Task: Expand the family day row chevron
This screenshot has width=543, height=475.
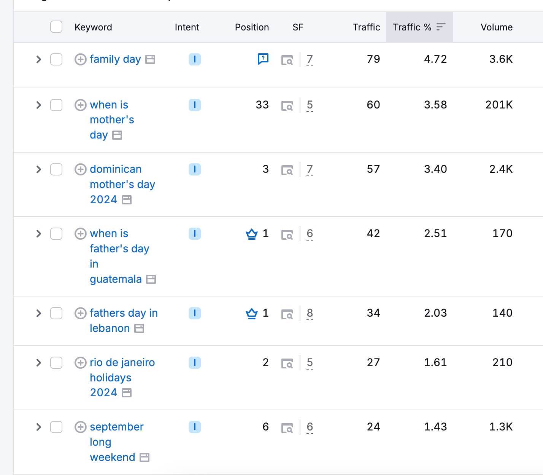Action: [38, 59]
